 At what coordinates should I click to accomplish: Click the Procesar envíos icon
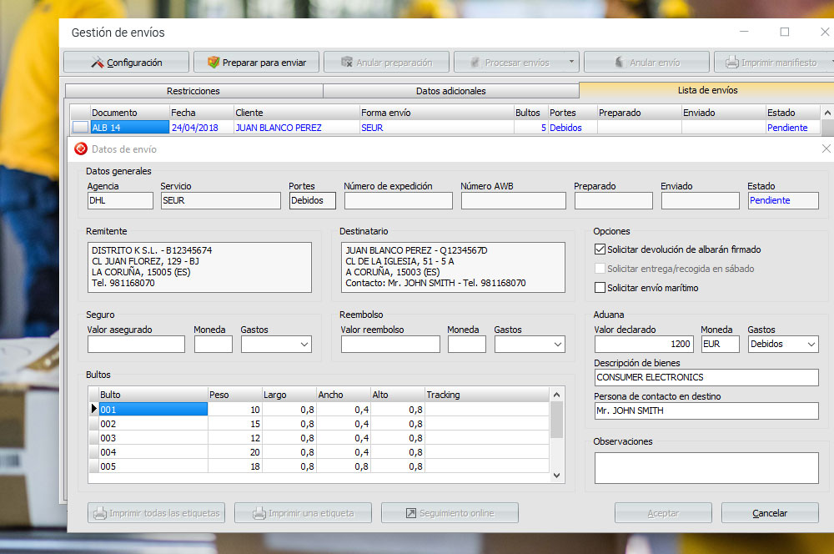pyautogui.click(x=475, y=63)
